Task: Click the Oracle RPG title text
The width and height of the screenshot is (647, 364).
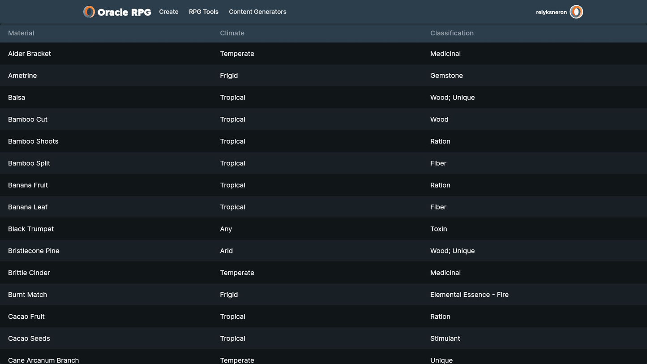Action: pos(124,12)
